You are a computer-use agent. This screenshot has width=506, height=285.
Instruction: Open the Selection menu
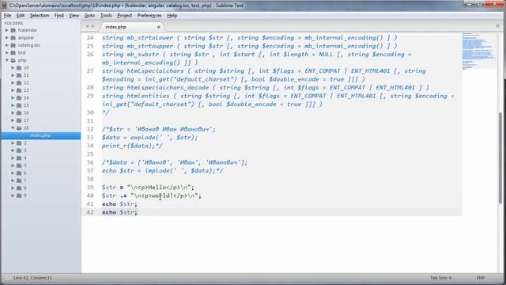tap(40, 16)
